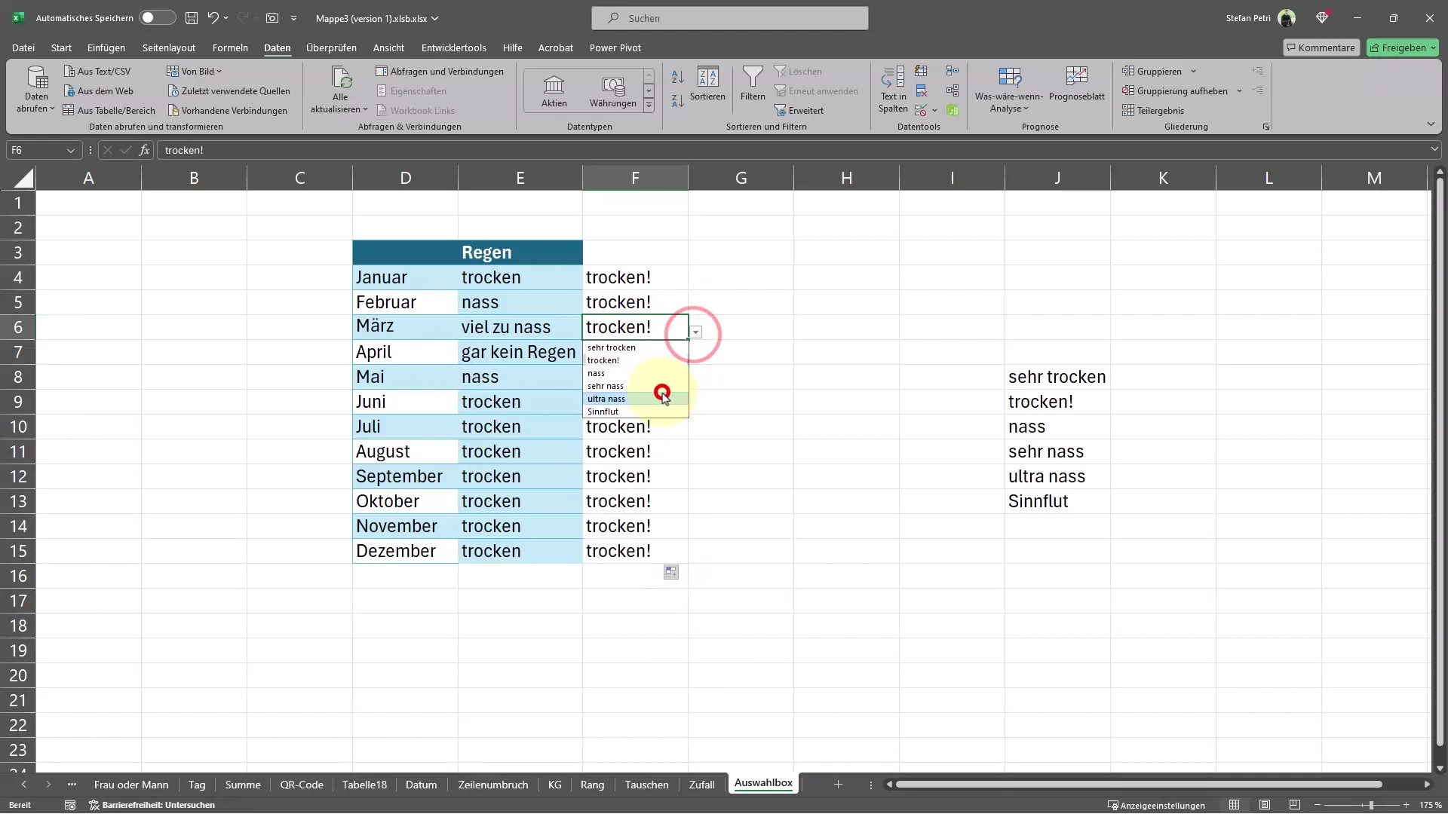
Task: Switch to page break preview in status bar
Action: click(x=1295, y=806)
